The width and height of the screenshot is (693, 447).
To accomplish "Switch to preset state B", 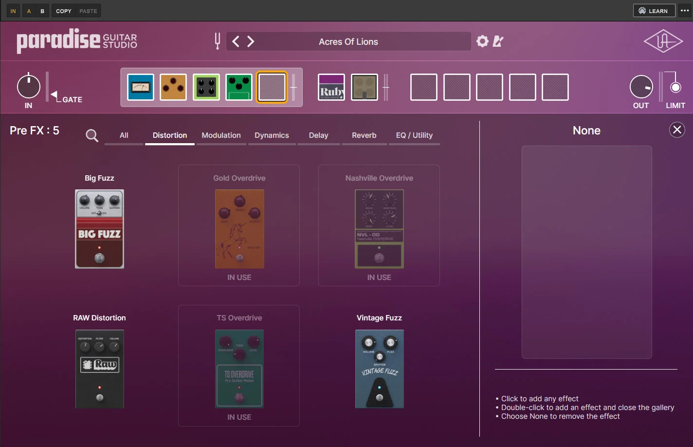I will [x=42, y=11].
